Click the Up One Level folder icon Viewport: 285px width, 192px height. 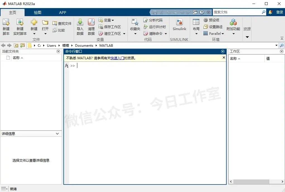[x=16, y=45]
